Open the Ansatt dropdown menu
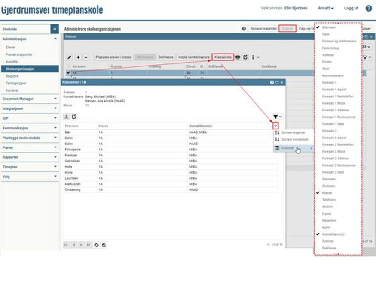 coord(326,8)
